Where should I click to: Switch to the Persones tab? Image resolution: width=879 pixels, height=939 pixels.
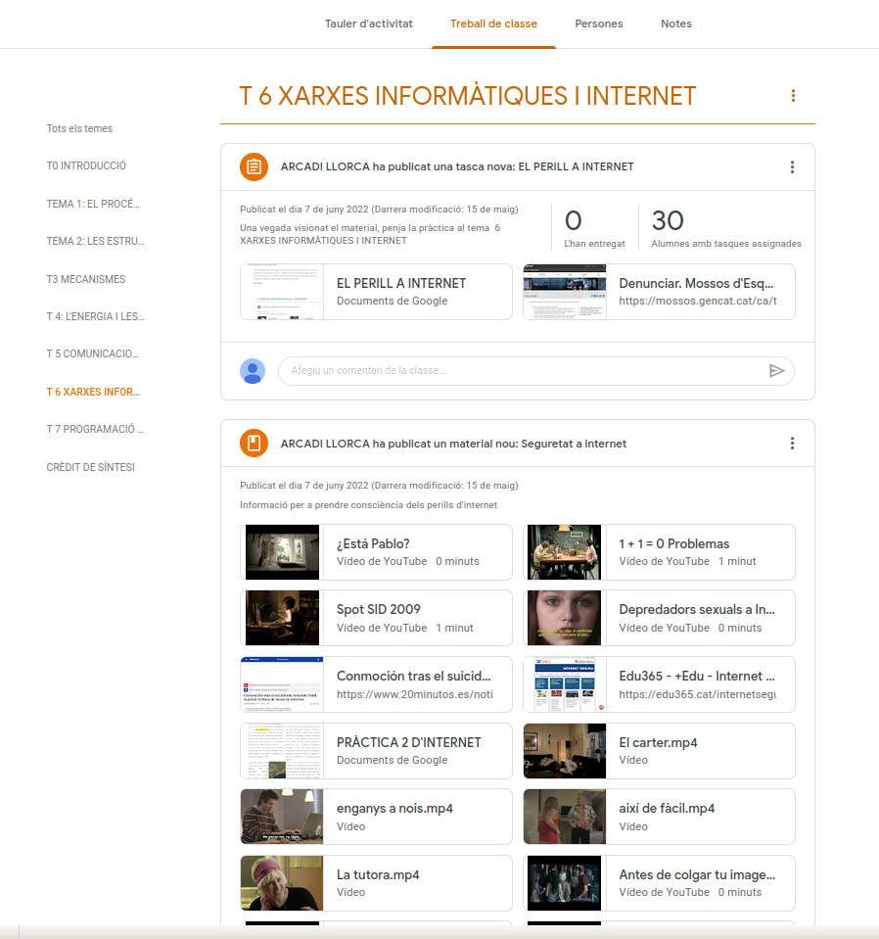[x=599, y=23]
